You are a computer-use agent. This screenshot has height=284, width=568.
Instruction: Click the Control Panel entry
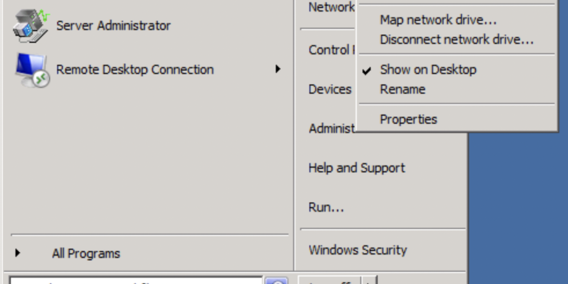point(332,50)
